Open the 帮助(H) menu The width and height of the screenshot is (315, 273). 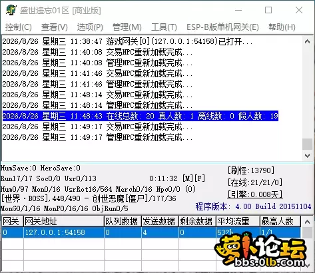tap(282, 27)
